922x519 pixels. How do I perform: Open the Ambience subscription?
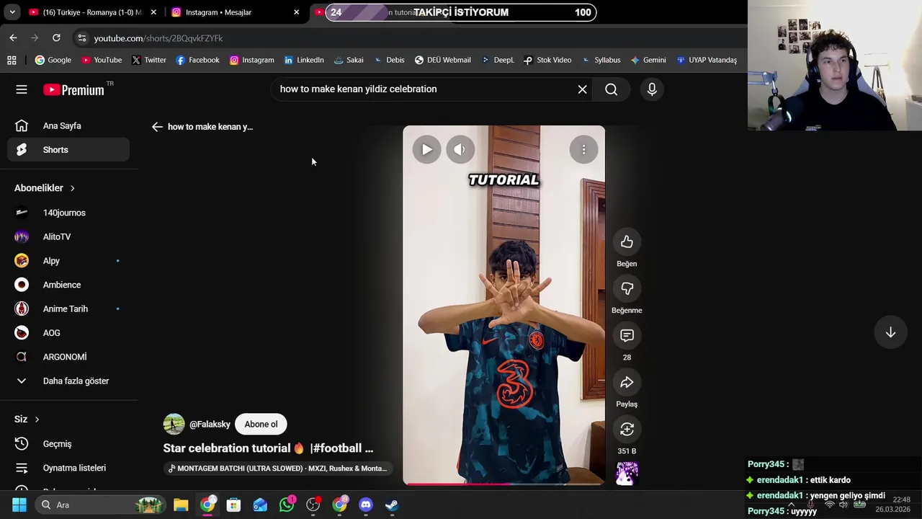tap(68, 285)
